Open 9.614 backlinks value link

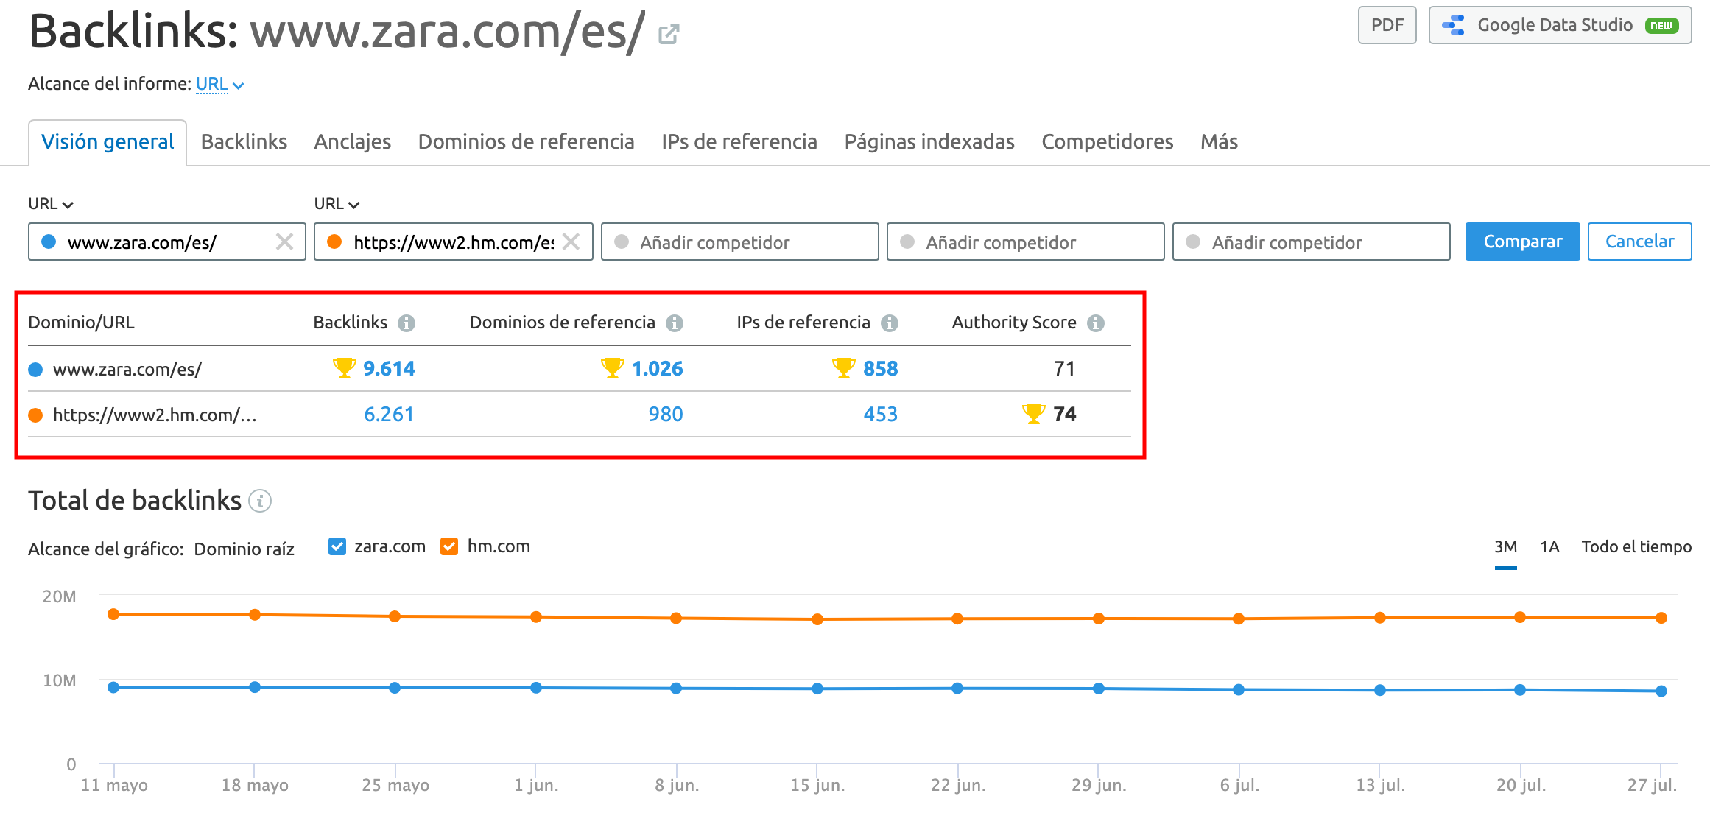(x=389, y=368)
